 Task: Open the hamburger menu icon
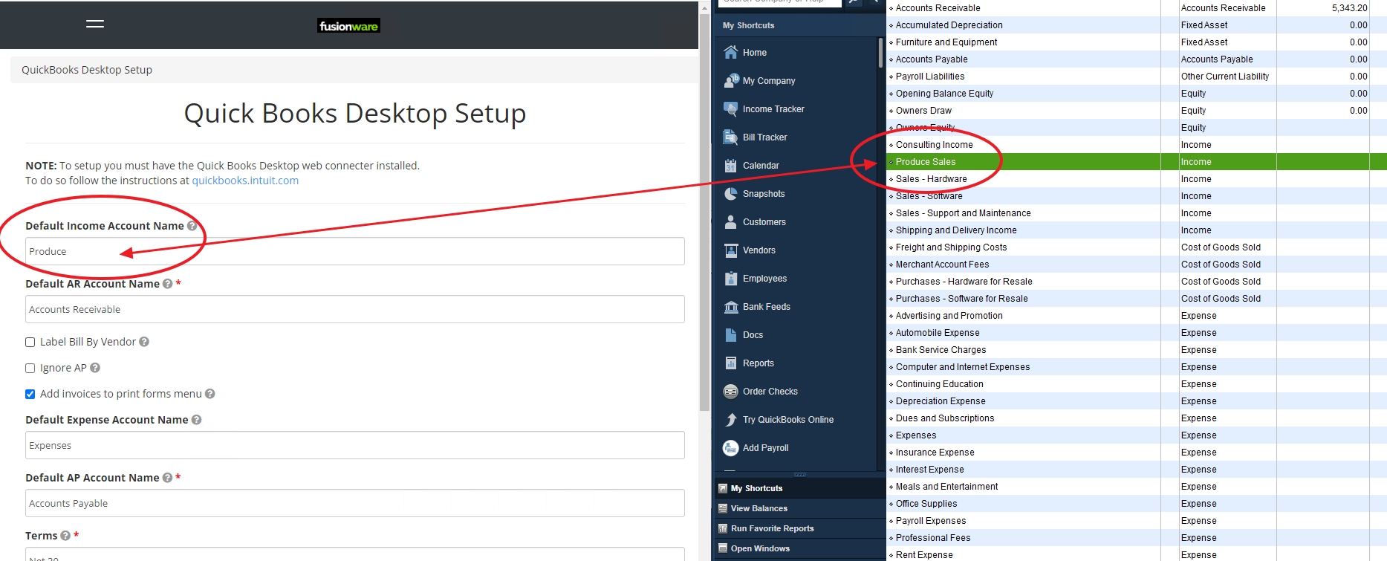point(95,24)
